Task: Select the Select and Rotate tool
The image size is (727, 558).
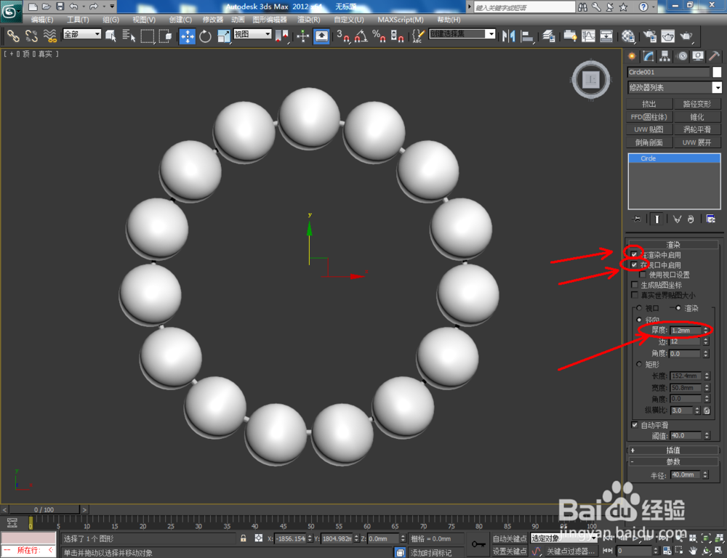Action: pyautogui.click(x=204, y=36)
